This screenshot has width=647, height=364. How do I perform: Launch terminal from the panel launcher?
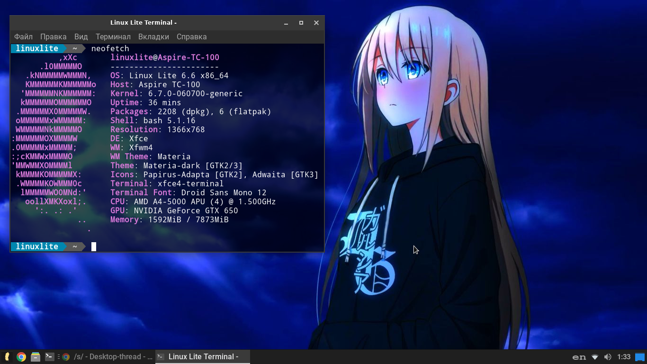[x=49, y=357]
